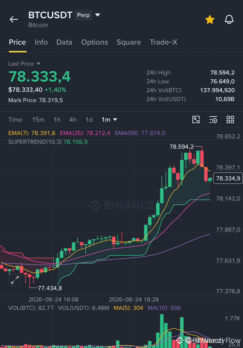Open the chart drawing tools icon
243x348 pixels.
[196, 120]
